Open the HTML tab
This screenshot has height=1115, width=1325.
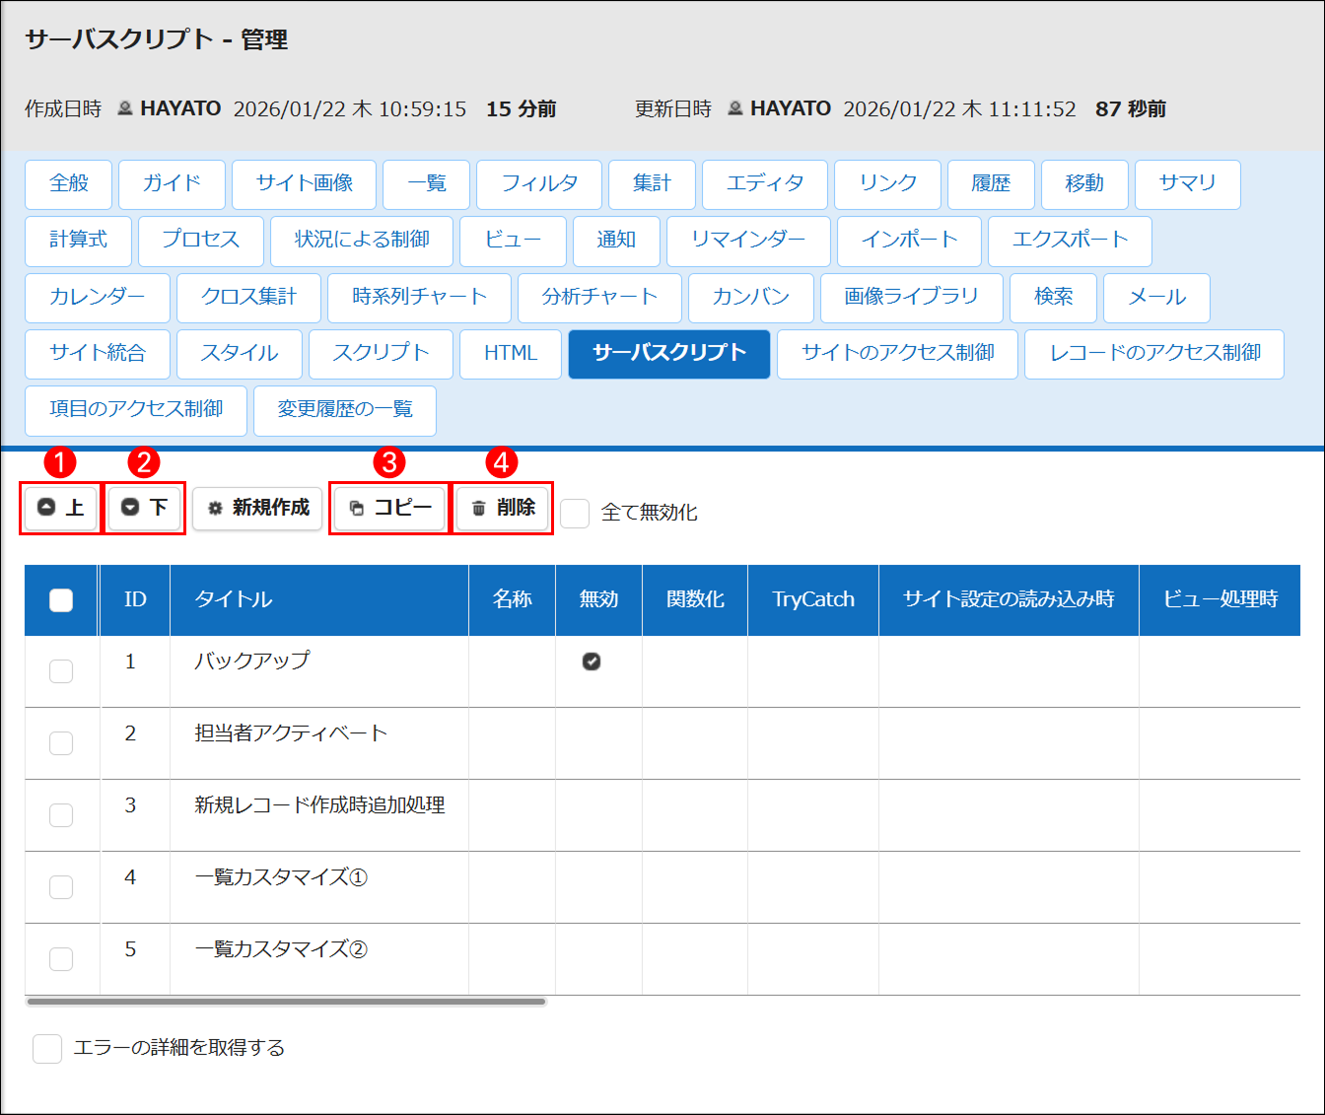[x=511, y=354]
